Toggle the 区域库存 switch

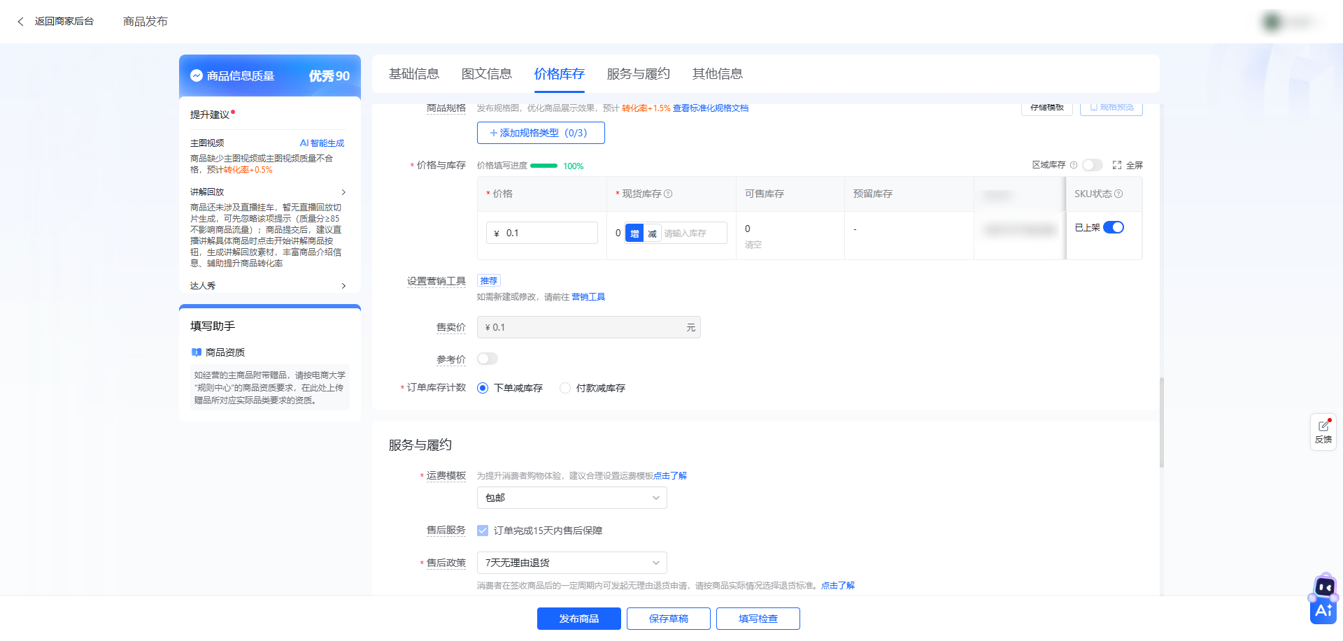point(1092,165)
